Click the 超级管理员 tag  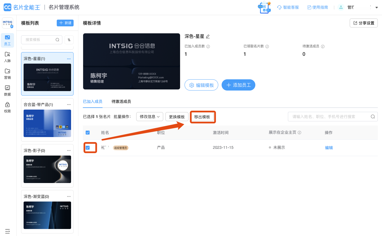coord(121,148)
